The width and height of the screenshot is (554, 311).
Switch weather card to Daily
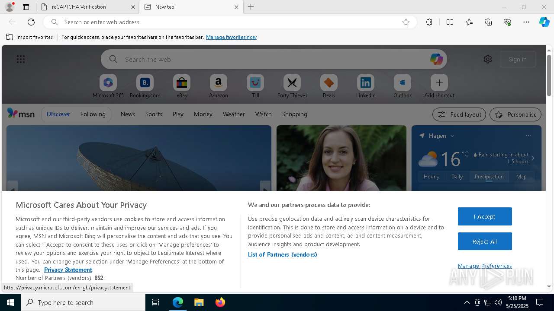tap(457, 176)
